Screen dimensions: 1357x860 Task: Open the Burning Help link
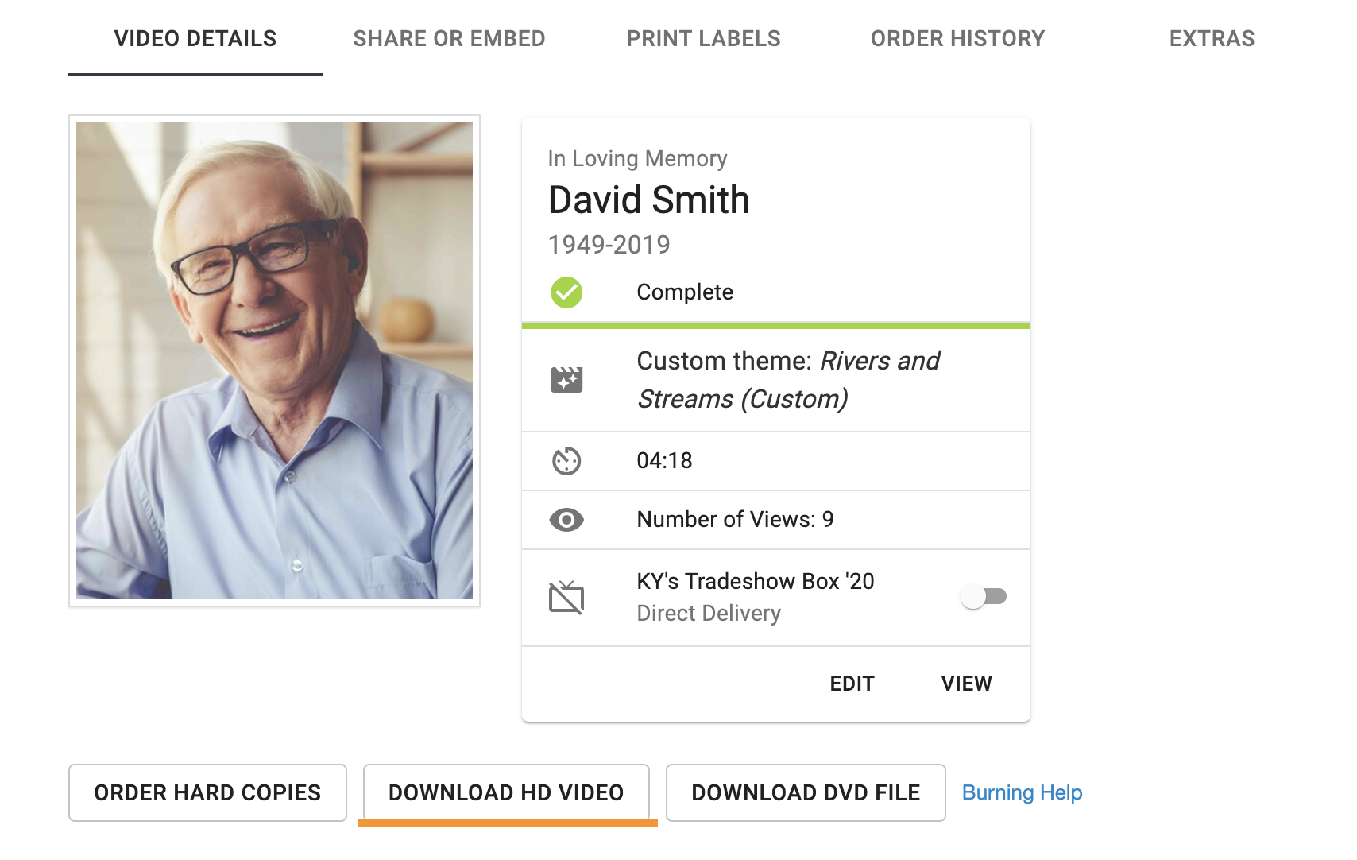pos(1023,792)
